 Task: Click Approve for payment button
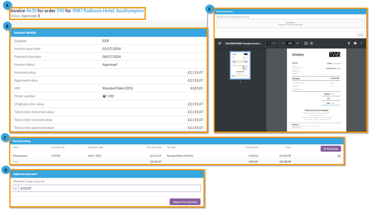click(185, 202)
